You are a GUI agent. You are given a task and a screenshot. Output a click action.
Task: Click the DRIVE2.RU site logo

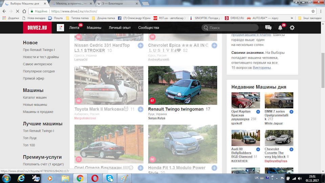pos(37,28)
